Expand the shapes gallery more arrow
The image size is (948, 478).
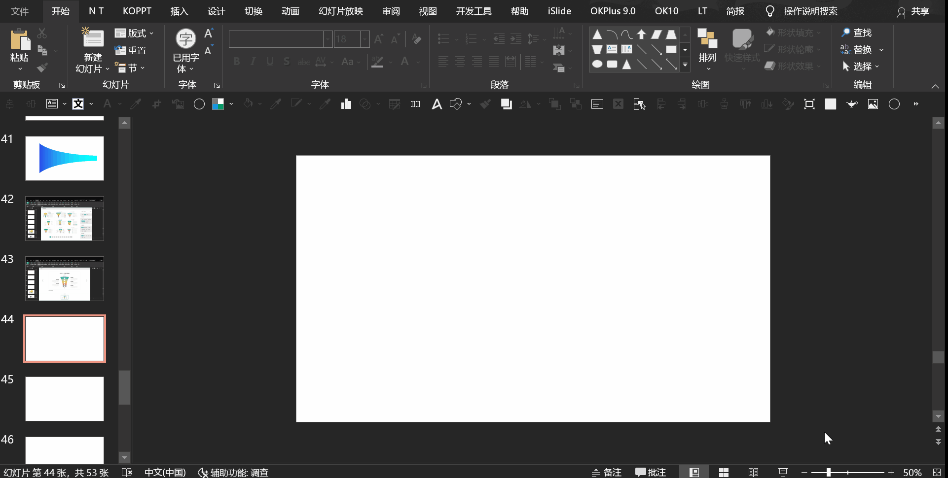[685, 65]
